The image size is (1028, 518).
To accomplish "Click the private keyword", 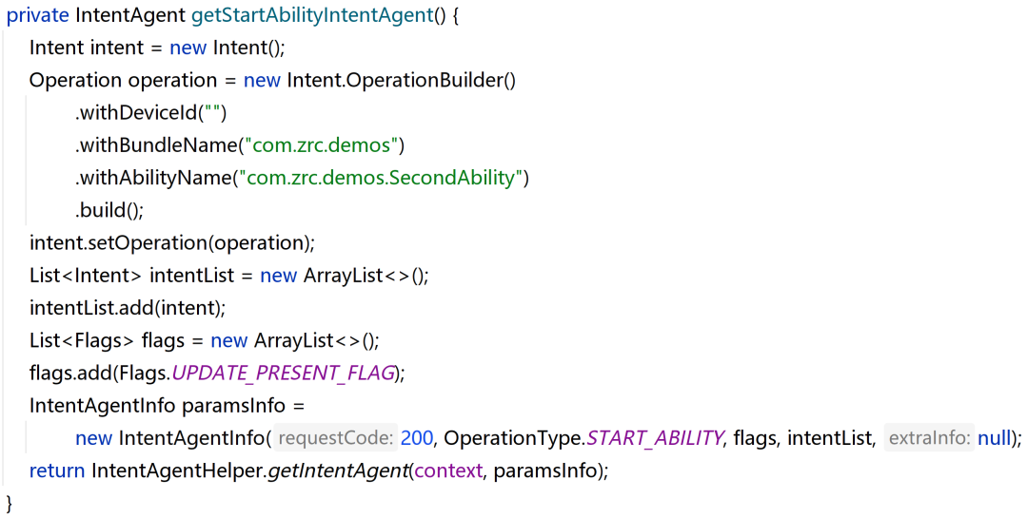I will [x=37, y=15].
